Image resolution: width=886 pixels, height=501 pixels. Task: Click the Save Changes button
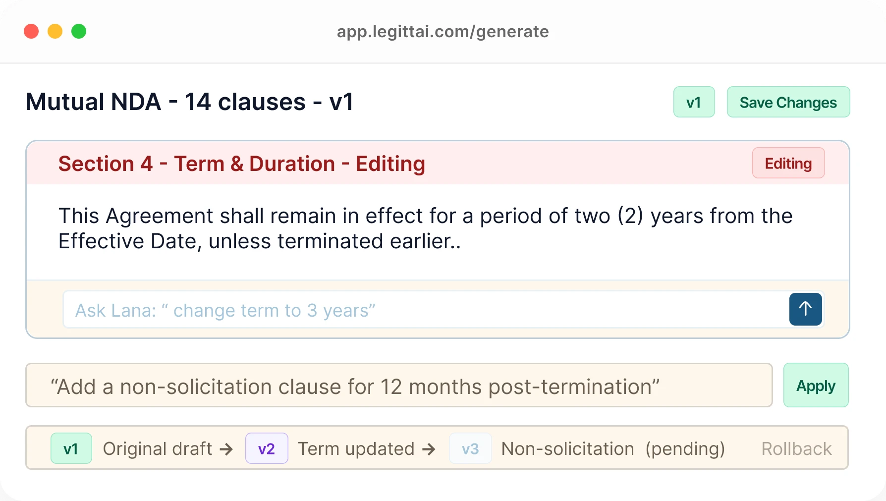(788, 102)
